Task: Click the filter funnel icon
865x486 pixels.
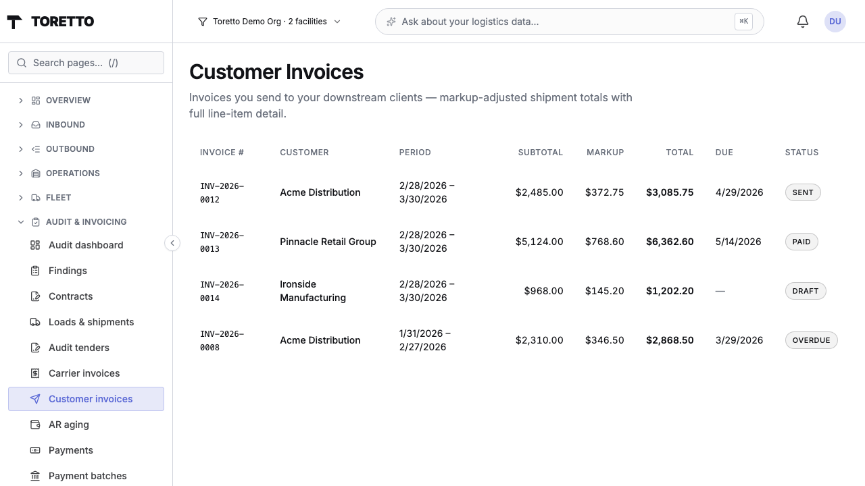Action: coord(202,22)
